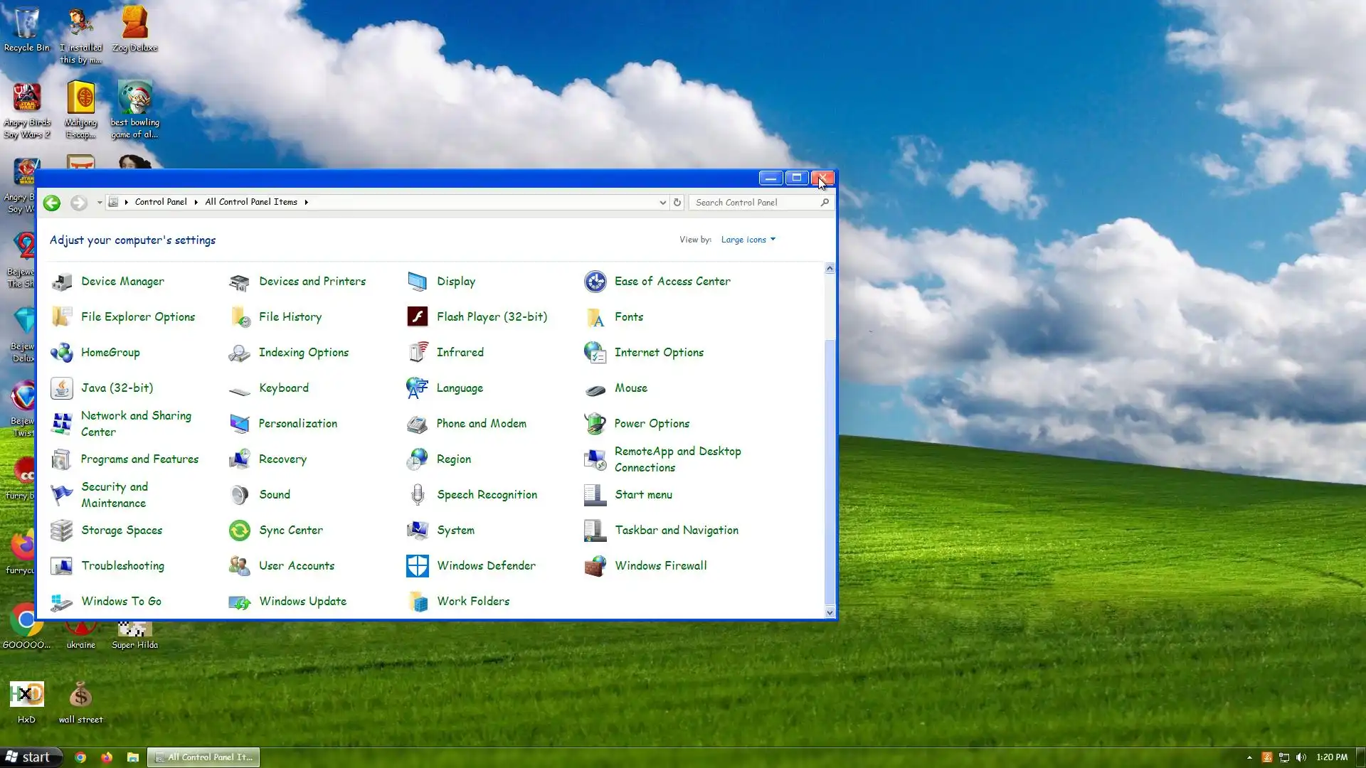The image size is (1366, 768).
Task: Click the Search Control Panel field
Action: point(754,203)
